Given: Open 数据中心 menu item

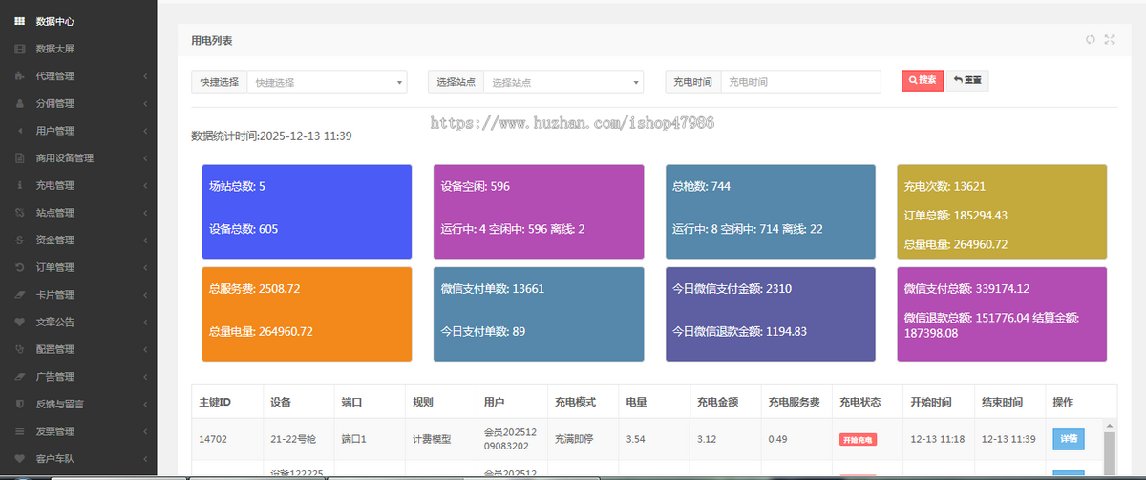Looking at the screenshot, I should [54, 21].
